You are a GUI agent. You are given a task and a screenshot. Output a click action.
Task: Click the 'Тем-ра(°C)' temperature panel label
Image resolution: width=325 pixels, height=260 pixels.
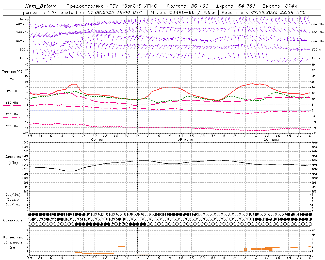(x=12, y=72)
